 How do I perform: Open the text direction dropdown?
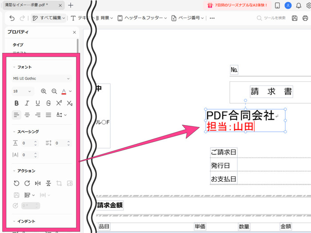(x=61, y=115)
